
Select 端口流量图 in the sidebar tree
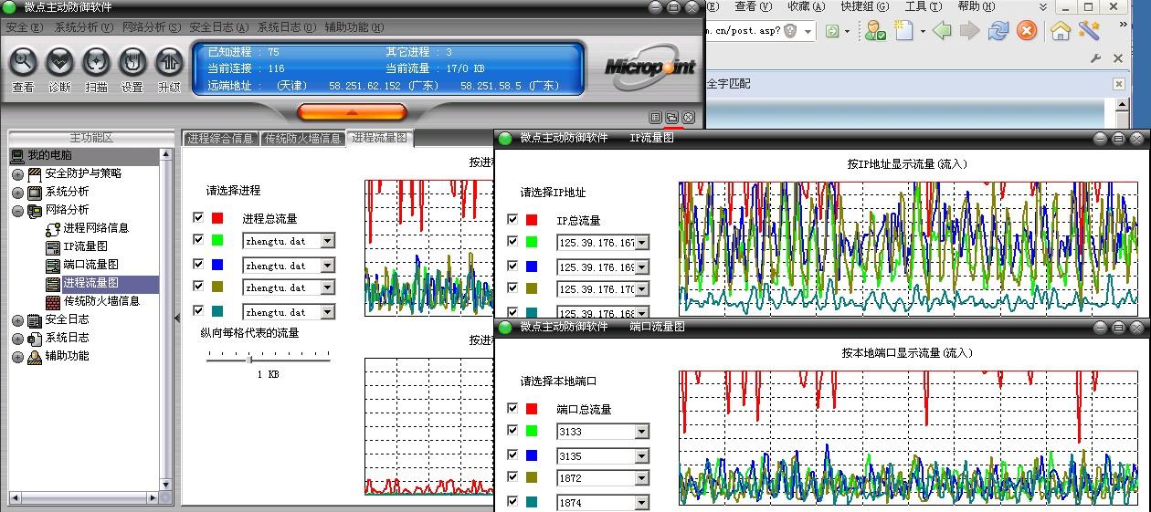coord(90,265)
